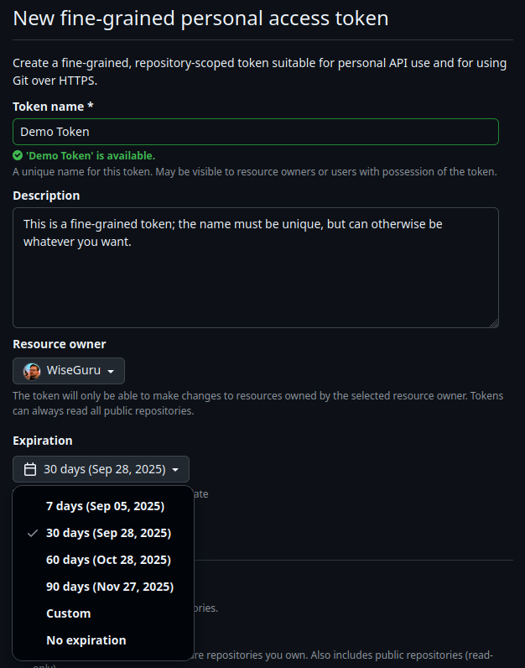Image resolution: width=525 pixels, height=668 pixels.
Task: Collapse the Expiration dropdown via its caret
Action: coord(175,470)
